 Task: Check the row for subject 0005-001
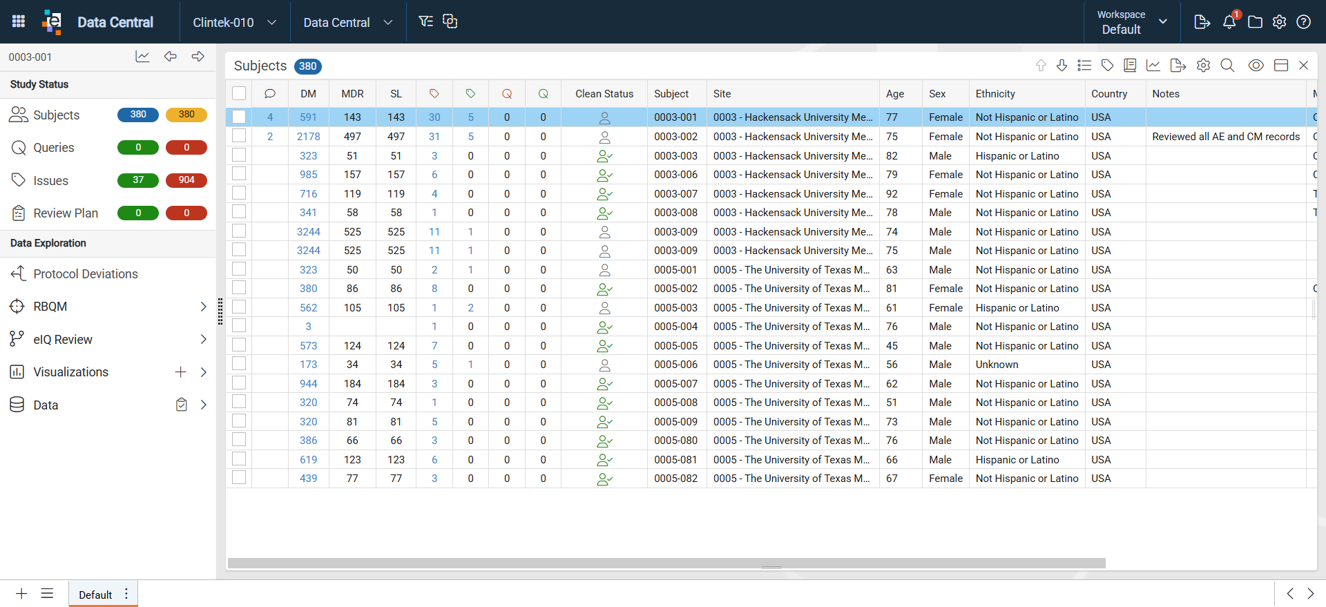point(239,269)
